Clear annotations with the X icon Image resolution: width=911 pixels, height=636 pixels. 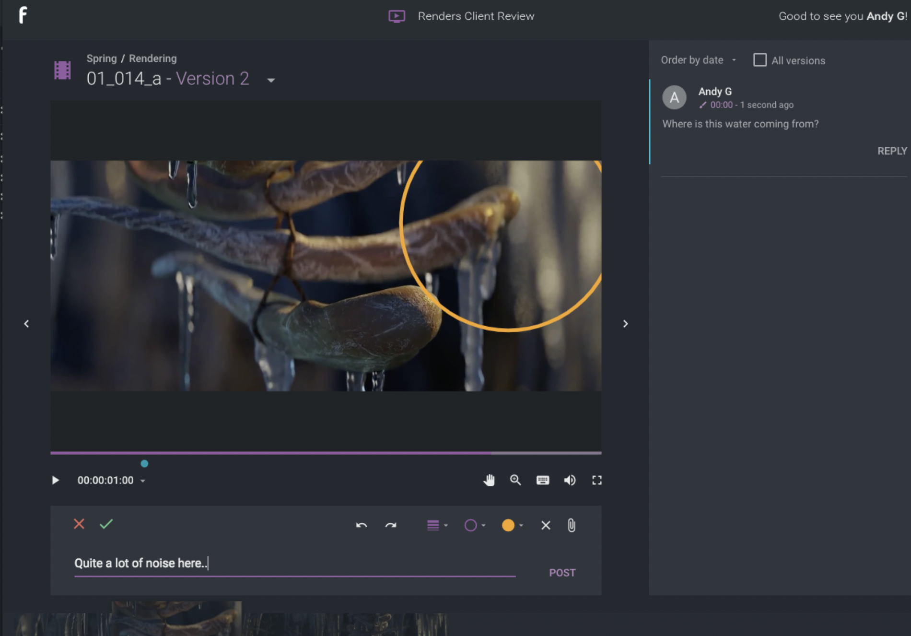pyautogui.click(x=546, y=525)
